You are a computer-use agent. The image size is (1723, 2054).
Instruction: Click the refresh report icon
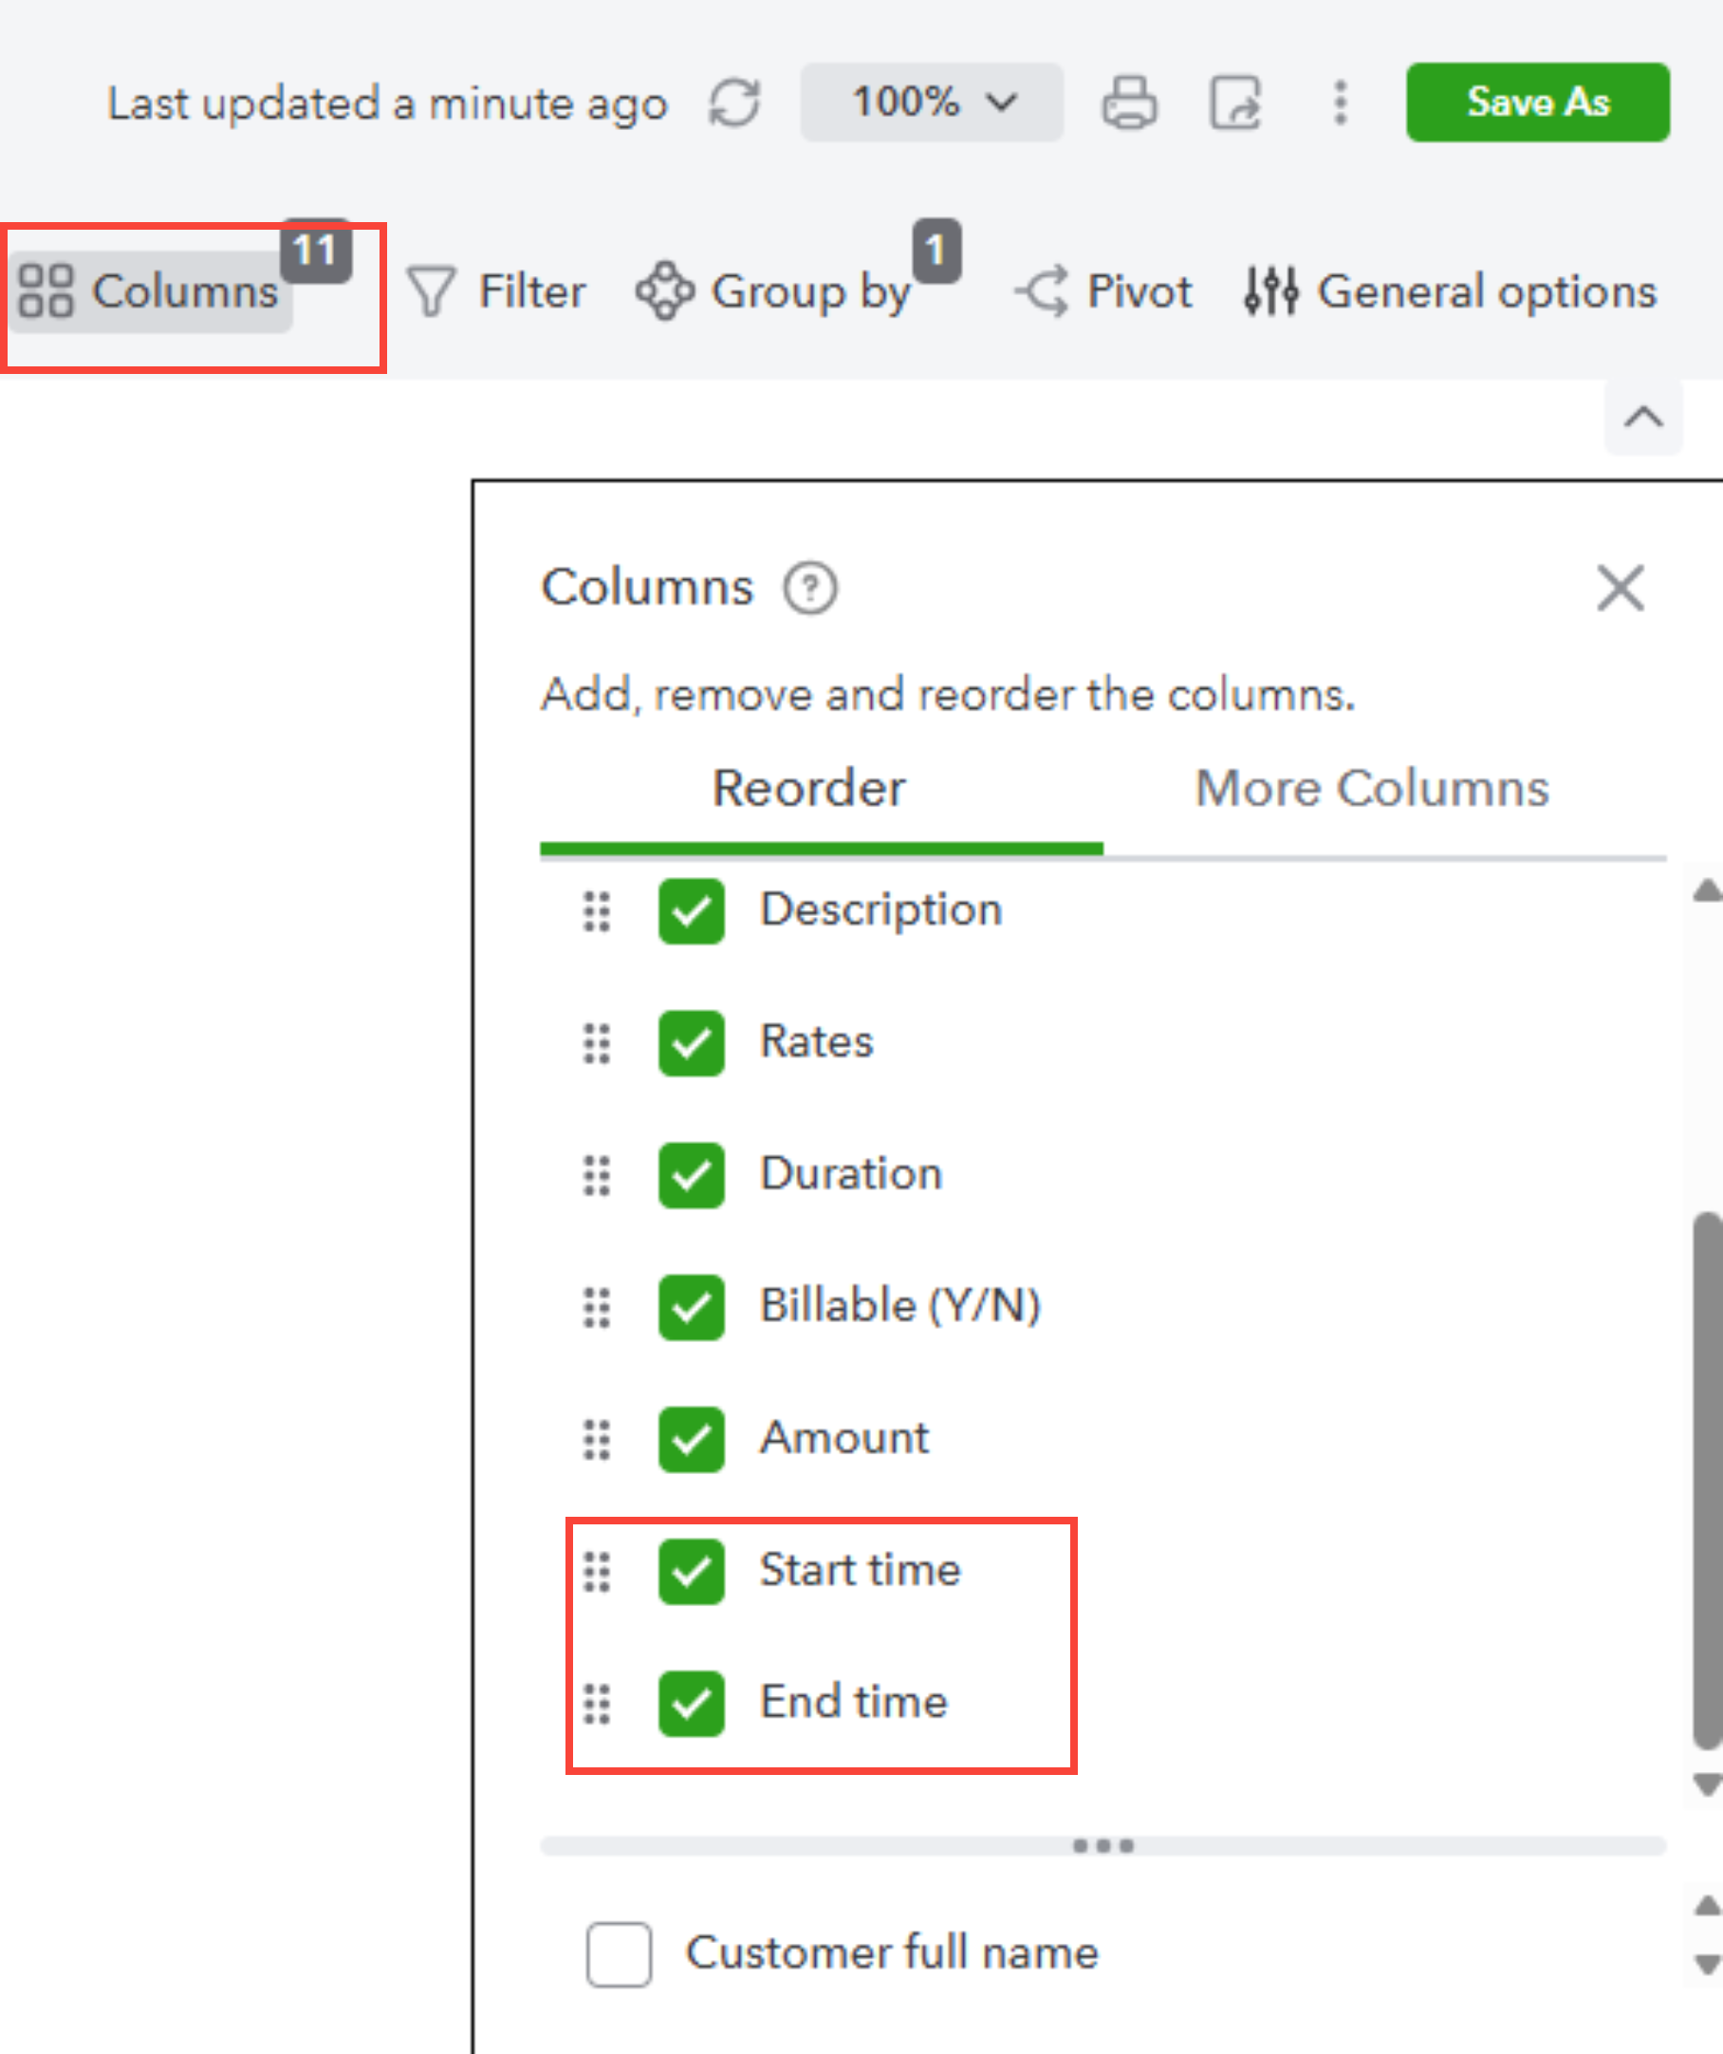[x=733, y=103]
